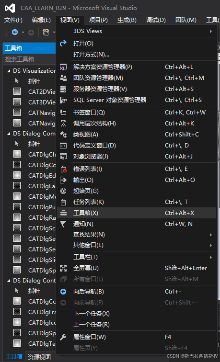Open the back navigation history dropdown
This screenshot has width=220, height=362.
pos(23,33)
